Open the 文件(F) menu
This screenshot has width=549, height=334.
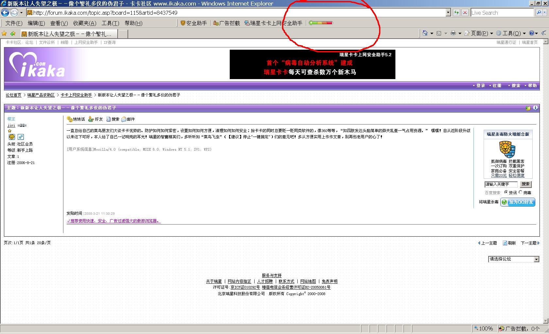pyautogui.click(x=14, y=23)
